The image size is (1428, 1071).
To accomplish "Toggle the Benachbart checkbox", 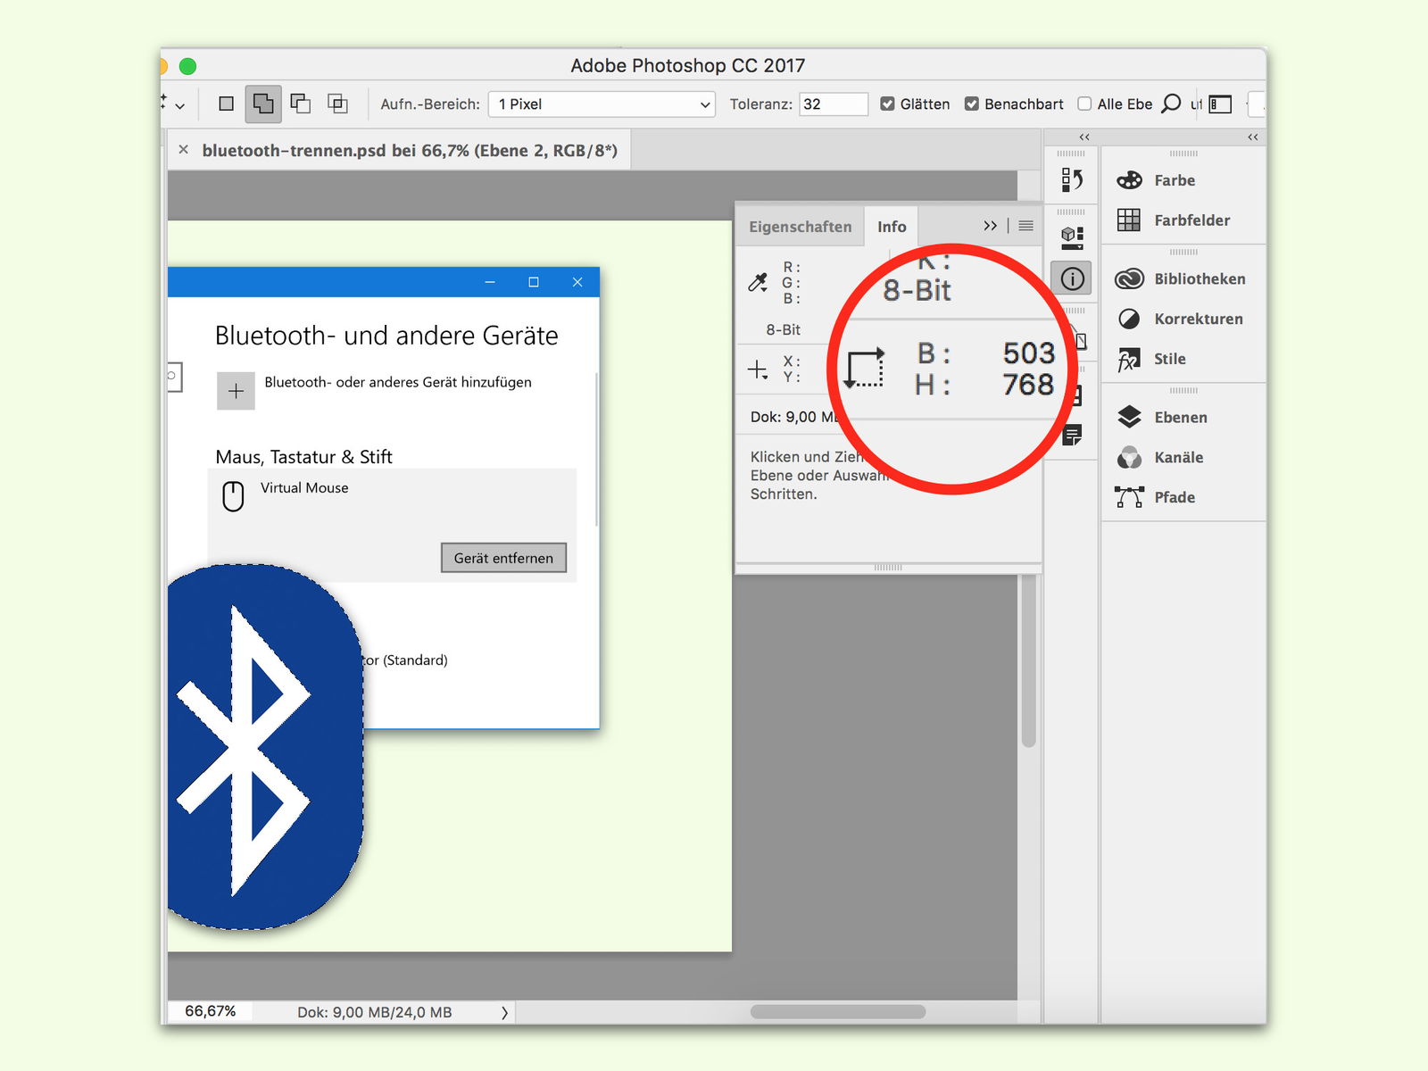I will coord(972,104).
